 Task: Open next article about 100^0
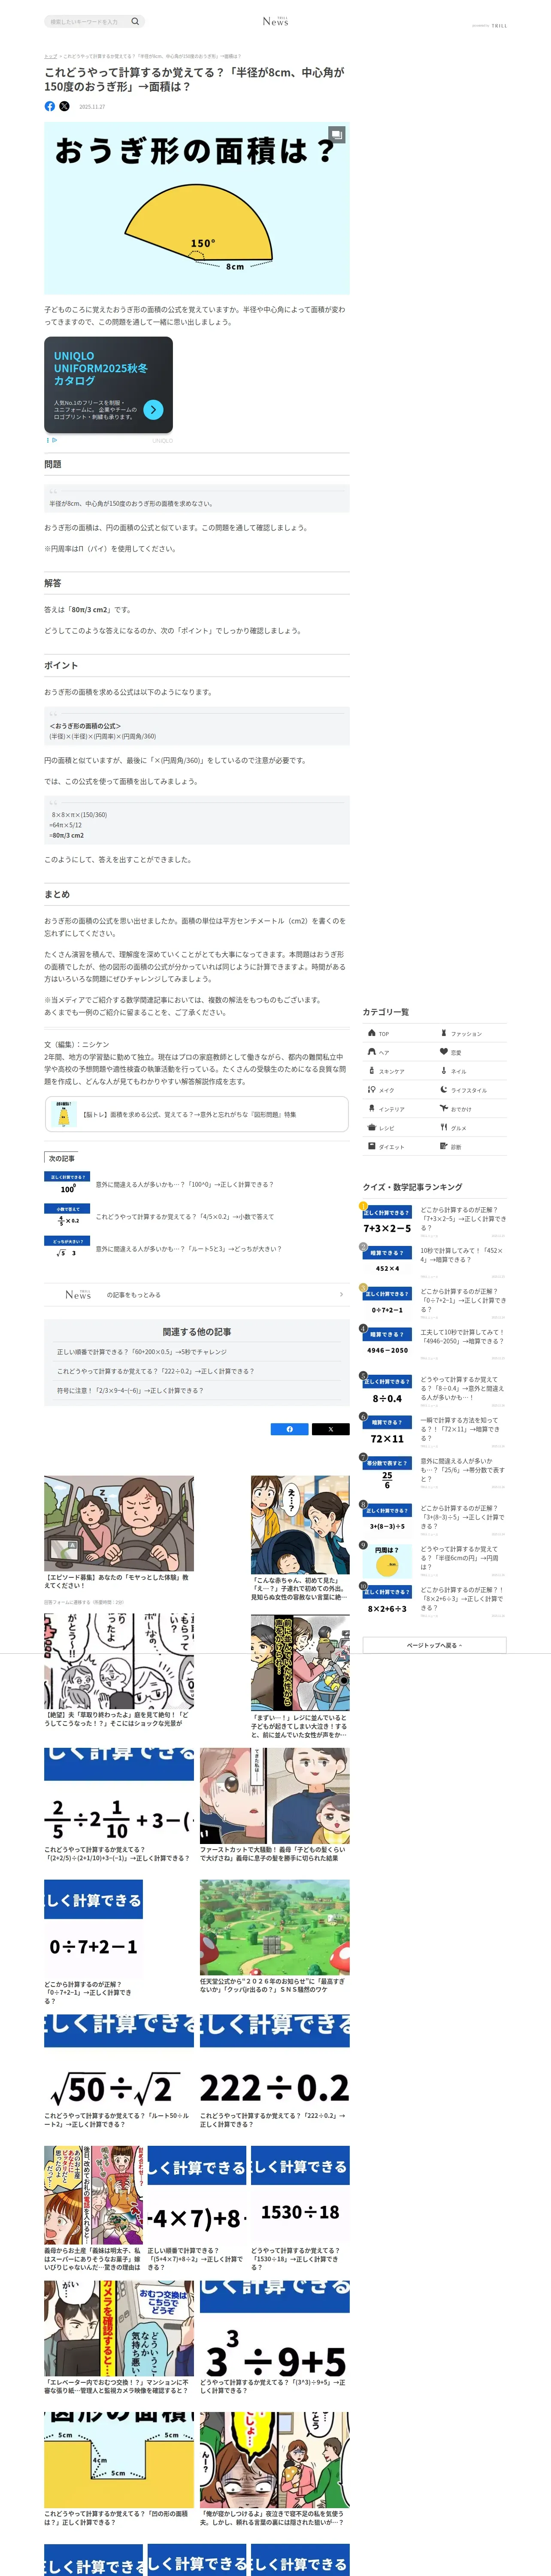click(x=197, y=1185)
